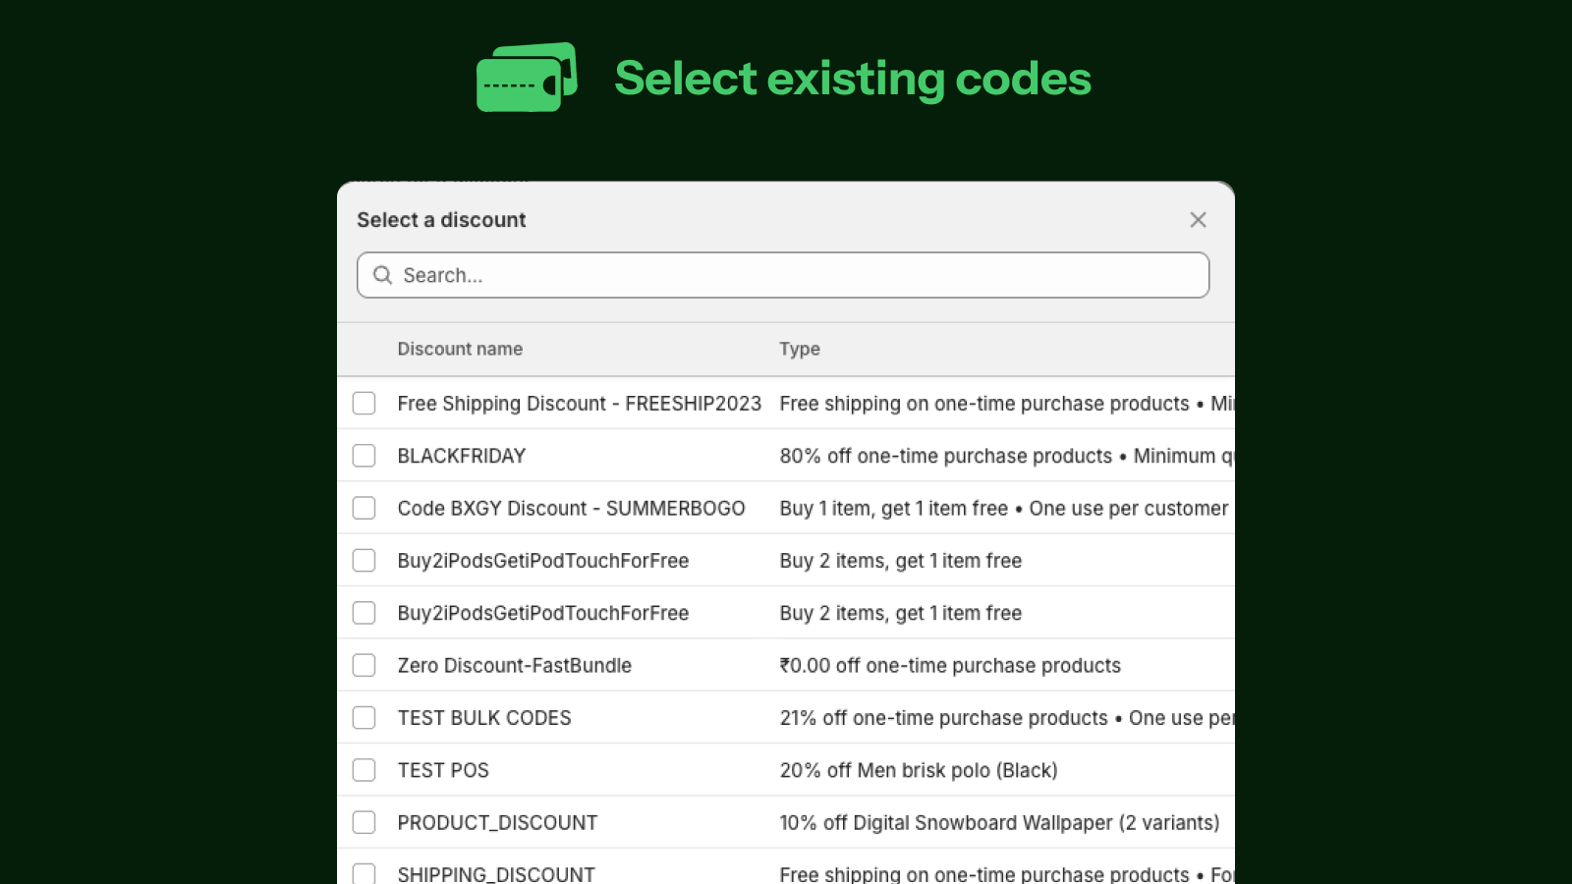Check the PRODUCT_DISCOUNT checkbox

(364, 822)
